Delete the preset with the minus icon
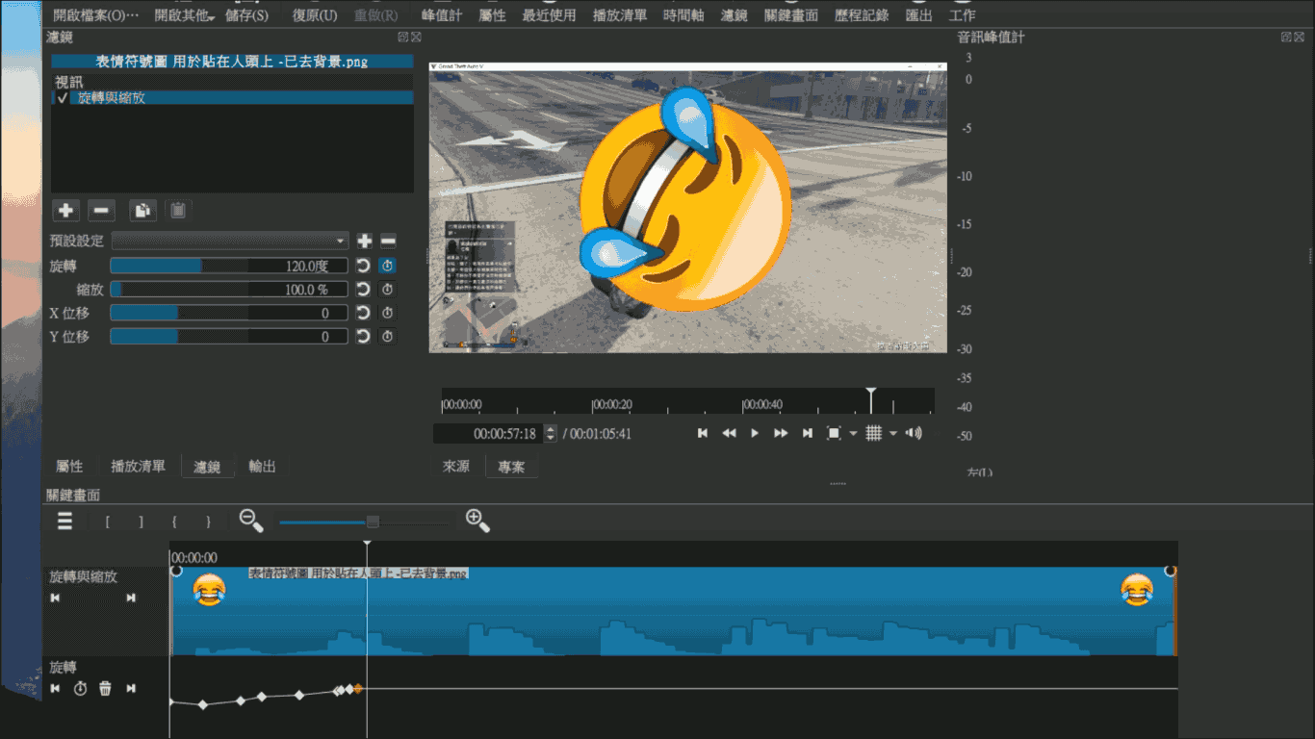The image size is (1315, 739). point(388,241)
